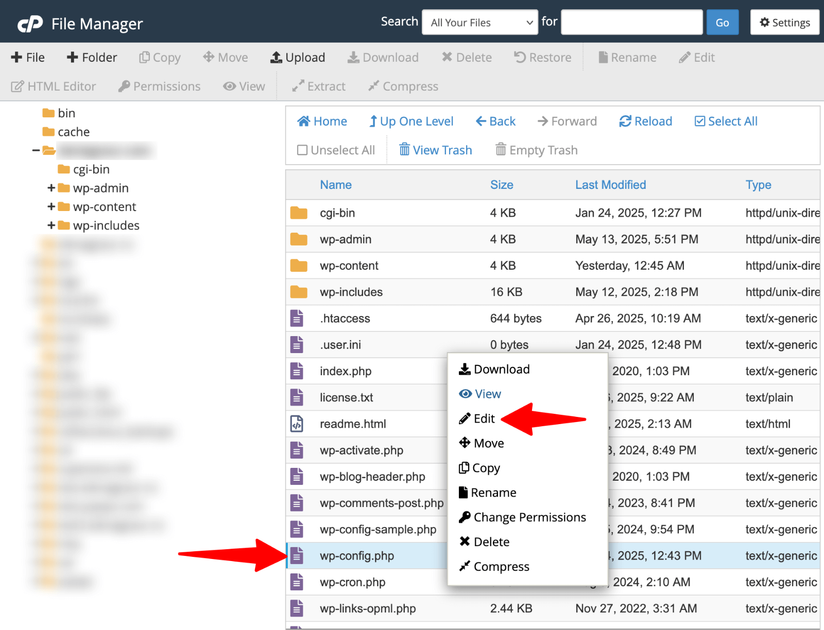The image size is (824, 630).
Task: Click the Unselect All checkbox
Action: coord(303,150)
